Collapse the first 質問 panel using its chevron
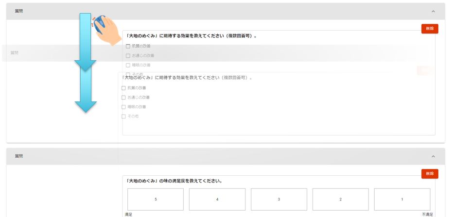The image size is (453, 217). (433, 11)
